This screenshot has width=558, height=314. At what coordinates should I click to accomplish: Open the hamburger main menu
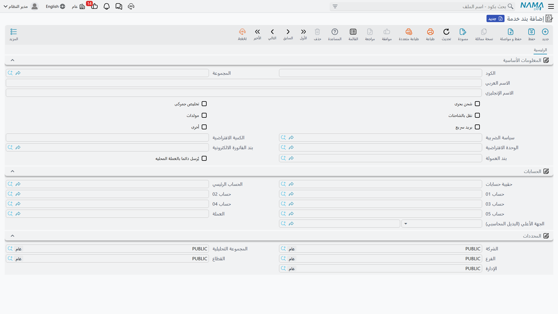pyautogui.click(x=551, y=6)
